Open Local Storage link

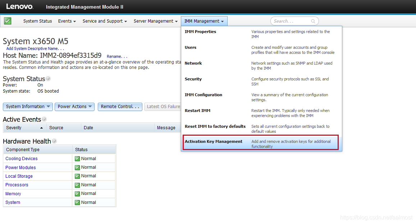click(x=19, y=176)
